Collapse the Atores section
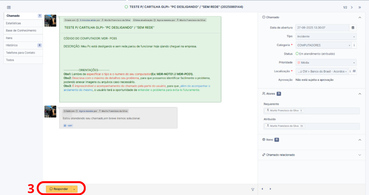This screenshot has width=369, height=195. pyautogui.click(x=360, y=94)
